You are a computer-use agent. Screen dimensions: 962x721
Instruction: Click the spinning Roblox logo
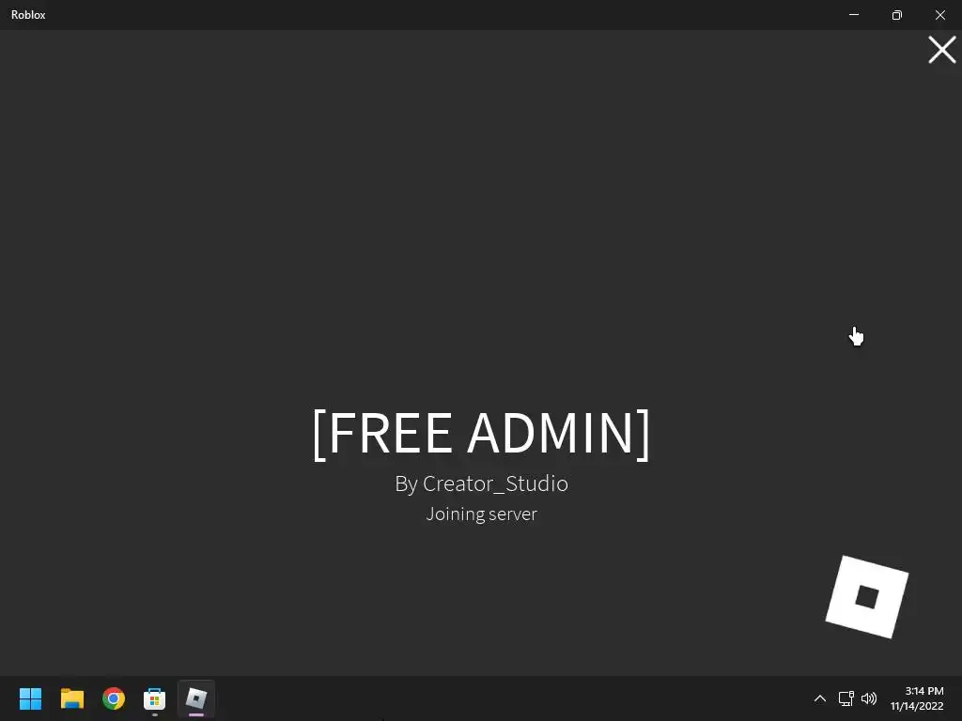tap(867, 597)
